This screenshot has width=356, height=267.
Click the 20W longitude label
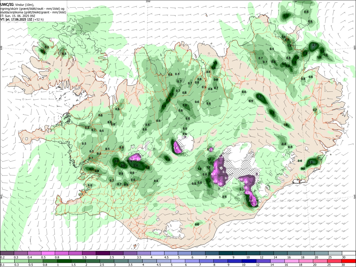point(148,1)
